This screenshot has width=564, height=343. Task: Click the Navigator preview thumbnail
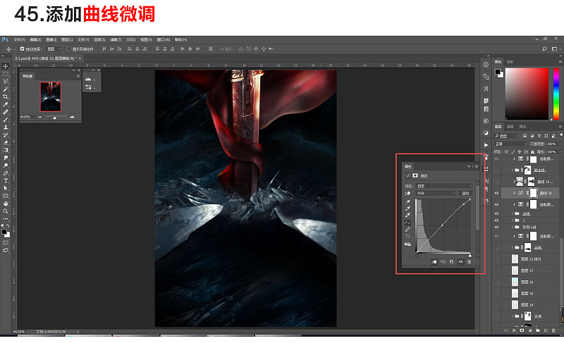click(x=50, y=96)
